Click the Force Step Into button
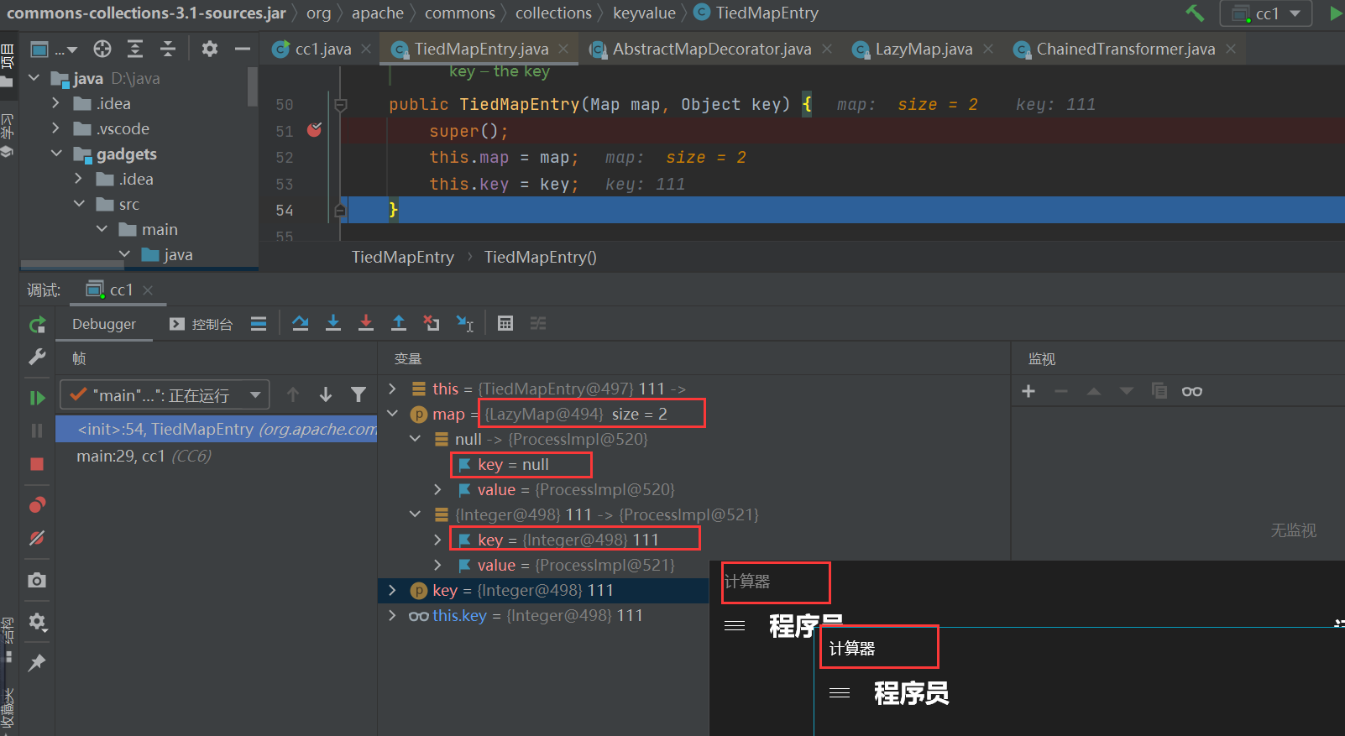 pos(366,323)
